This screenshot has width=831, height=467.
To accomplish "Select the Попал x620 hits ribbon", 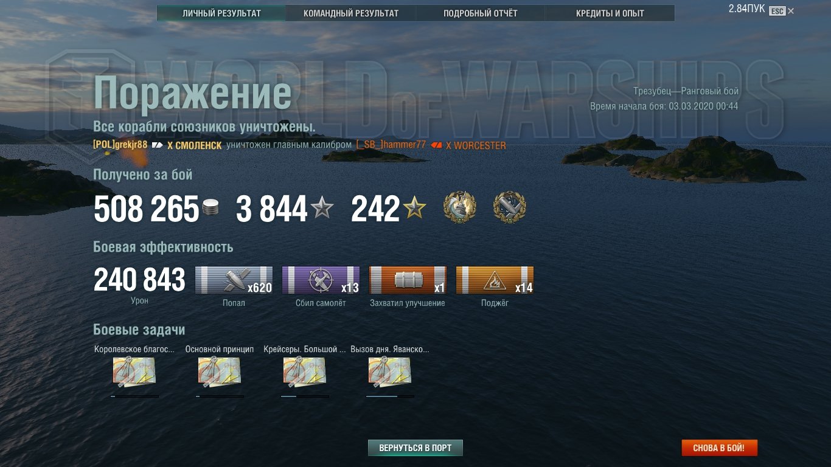I will coord(234,280).
